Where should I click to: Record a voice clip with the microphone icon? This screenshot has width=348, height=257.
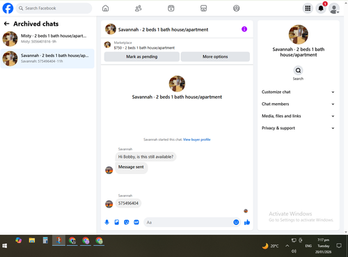(107, 222)
